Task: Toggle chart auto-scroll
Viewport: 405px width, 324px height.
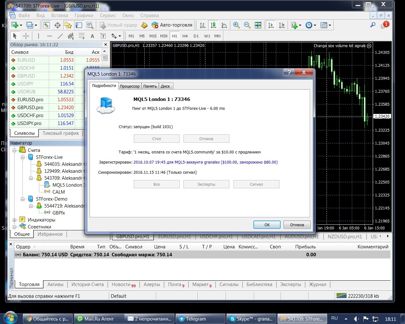Action: click(x=271, y=25)
